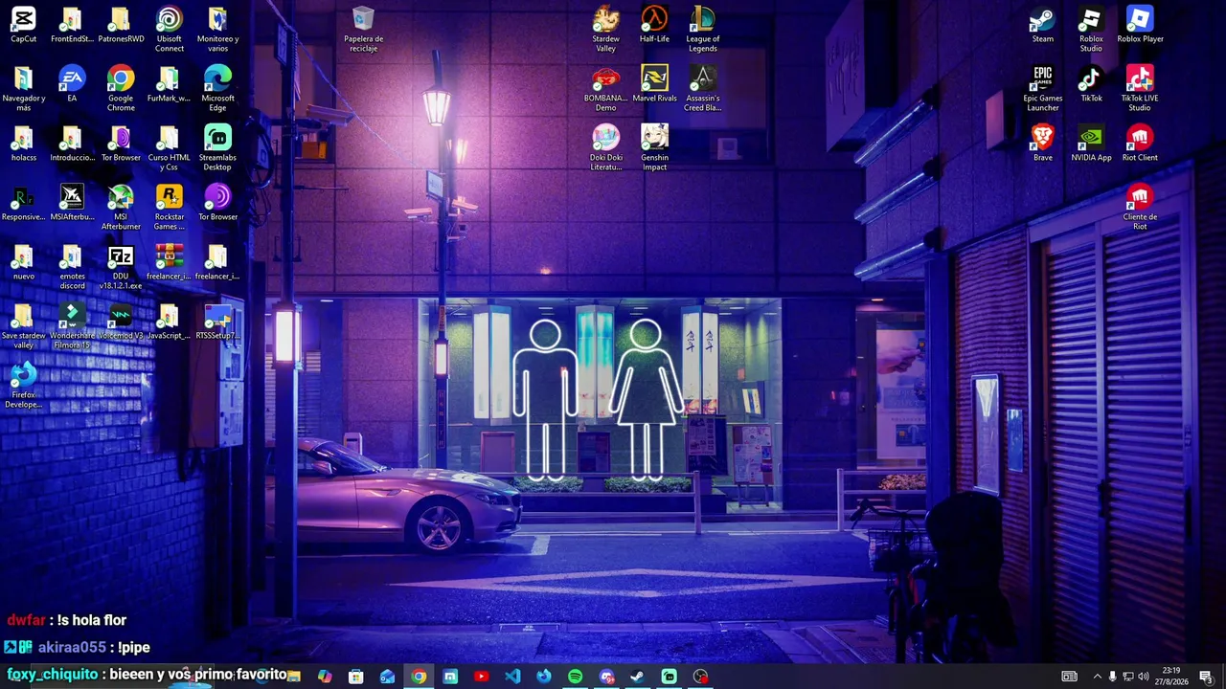1226x689 pixels.
Task: Show hidden system tray icons
Action: point(1097,677)
